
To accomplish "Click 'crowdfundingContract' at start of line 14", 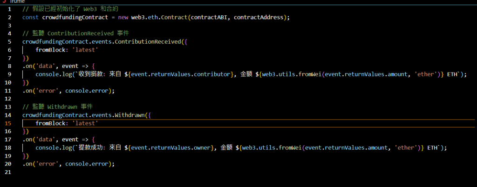I will coord(55,115).
